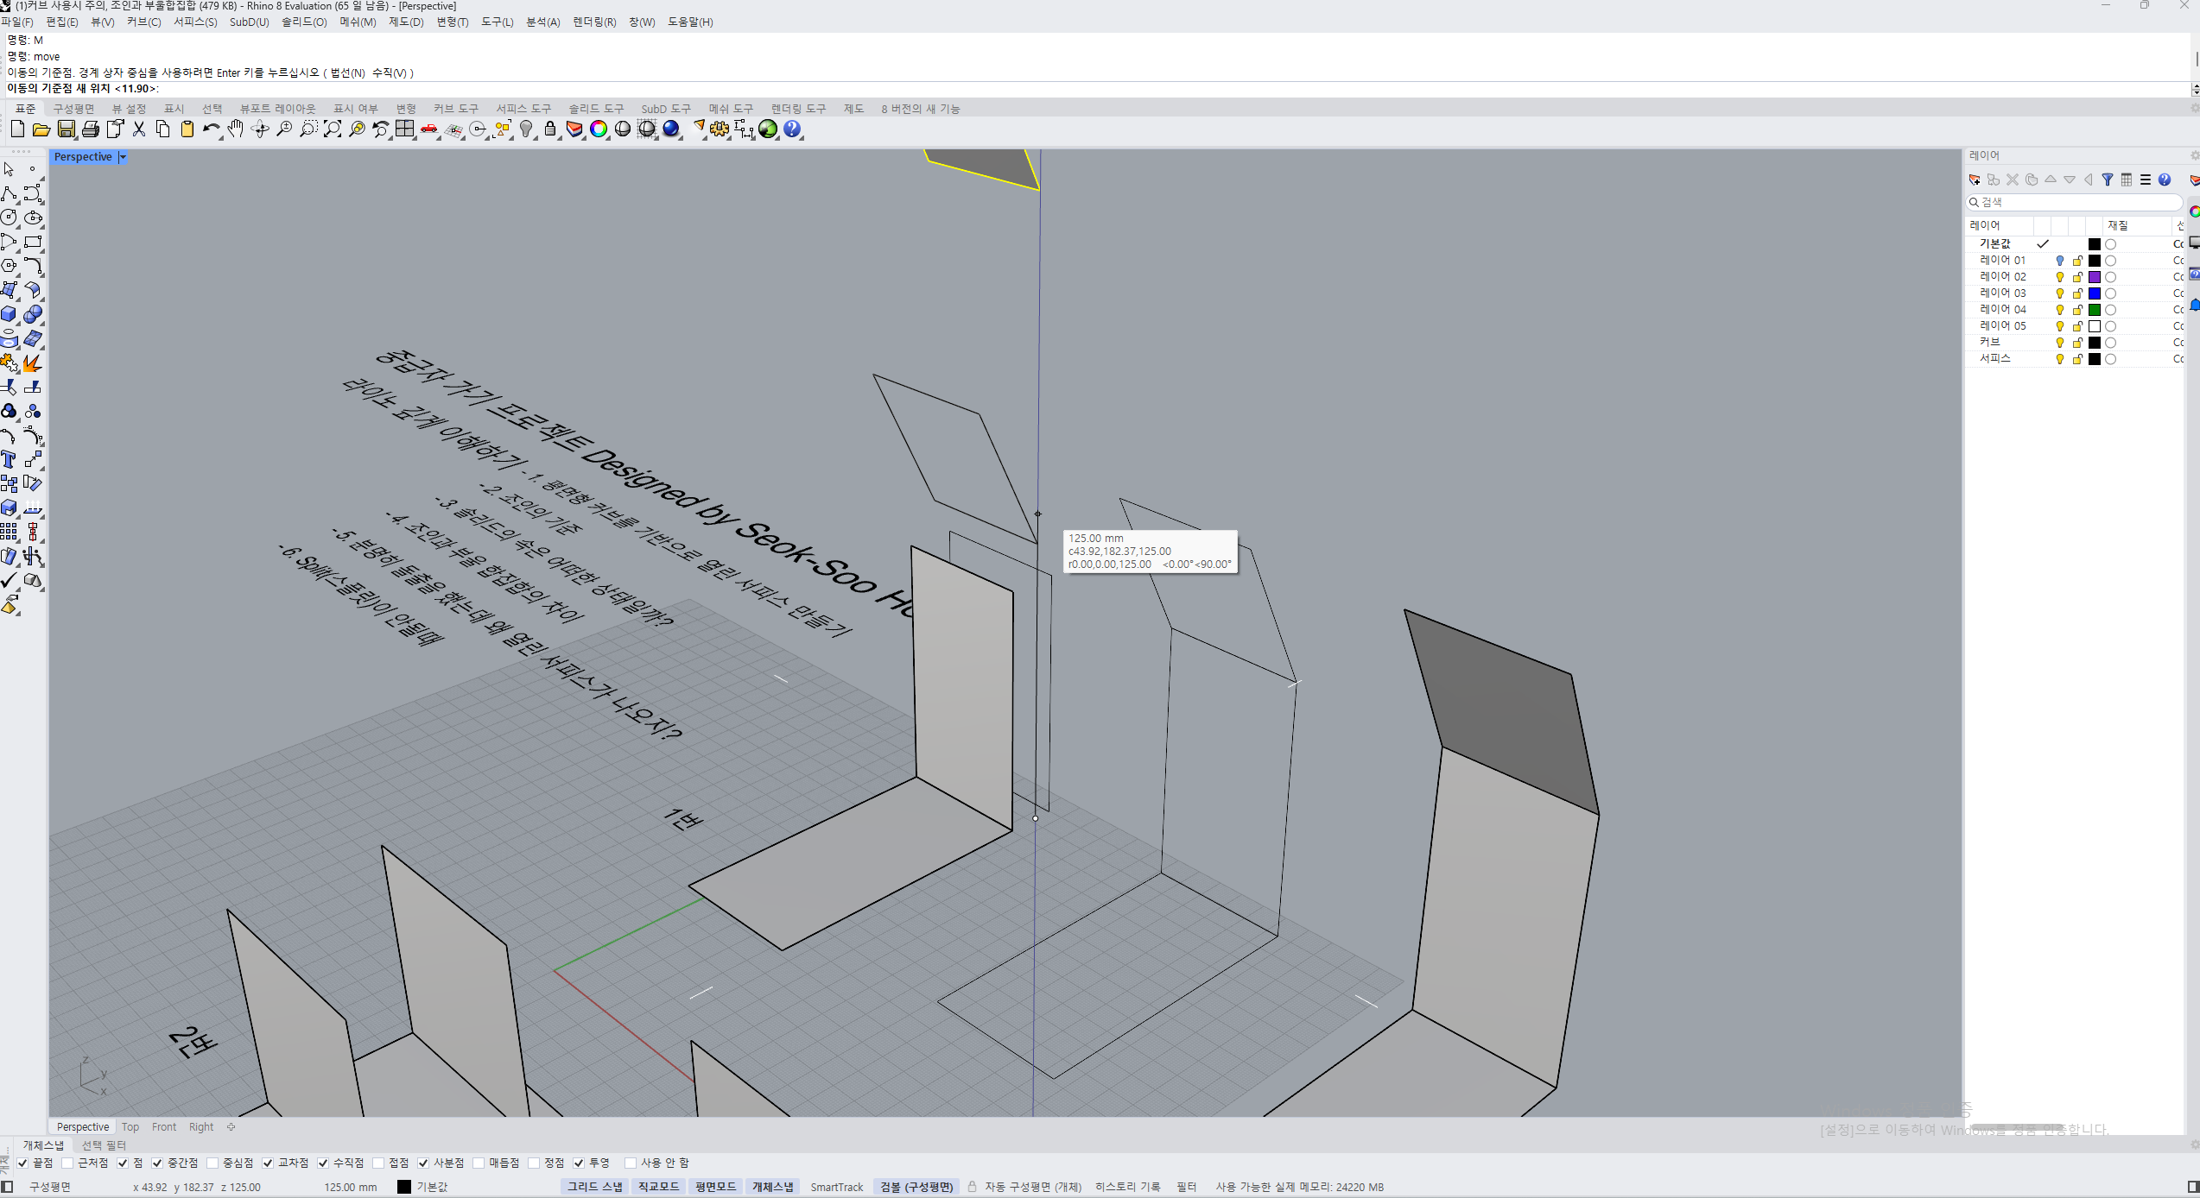The height and width of the screenshot is (1198, 2200).
Task: Toggle the 교차점 osnap checkbox
Action: 268,1163
